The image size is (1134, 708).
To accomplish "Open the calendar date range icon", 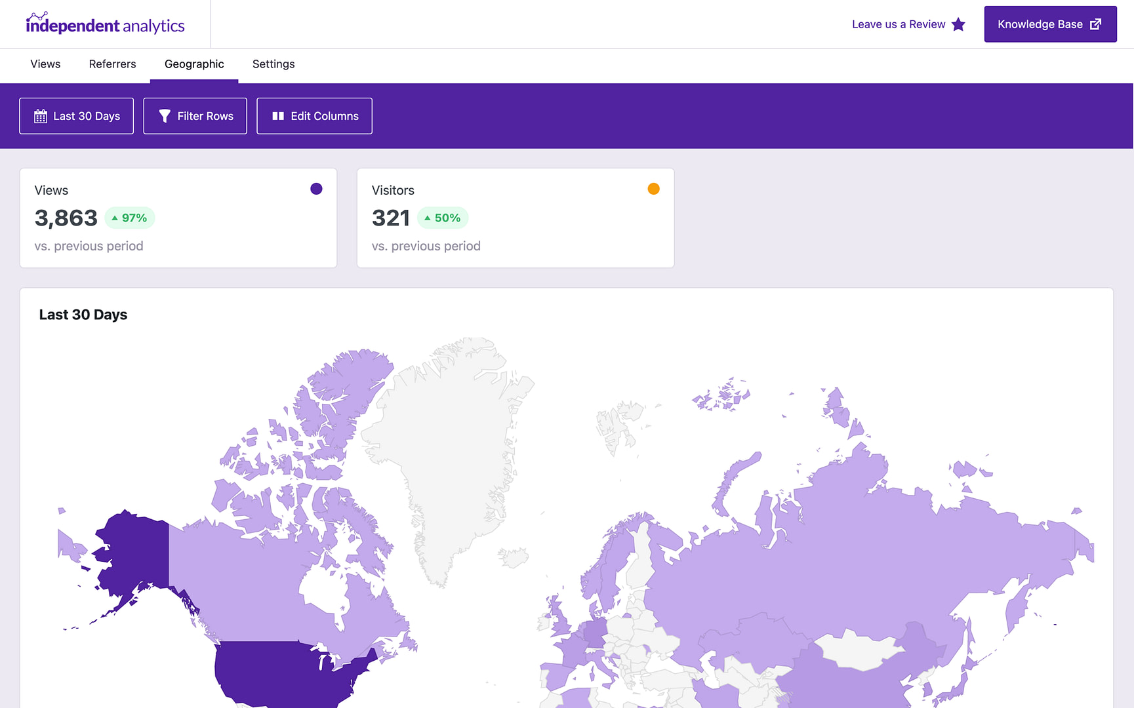I will (40, 115).
